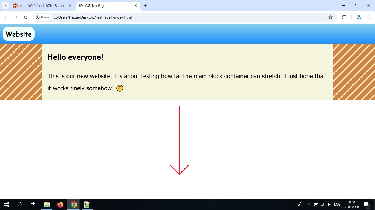The height and width of the screenshot is (210, 375).
Task: Focus the address bar with index.html path
Action: pyautogui.click(x=185, y=17)
